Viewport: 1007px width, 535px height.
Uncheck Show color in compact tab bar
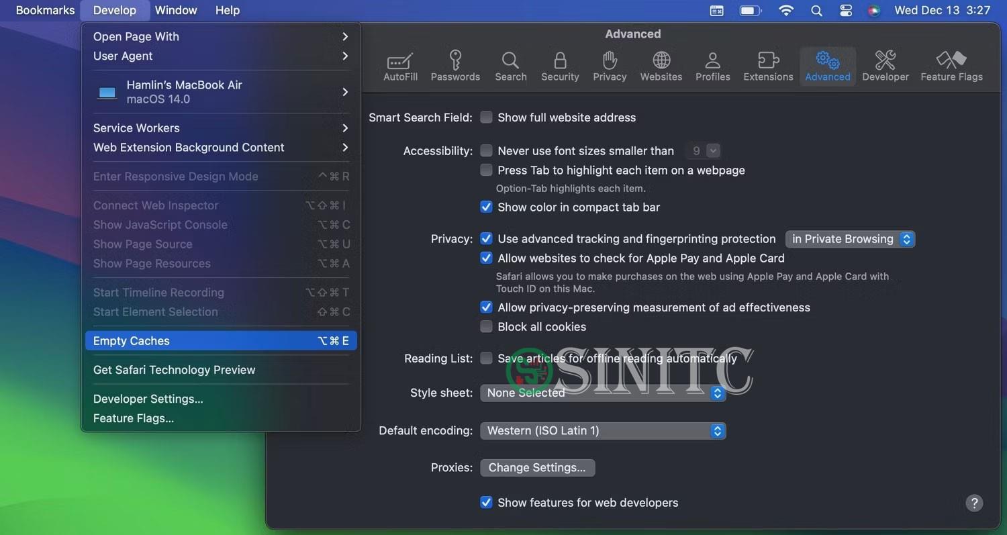486,207
